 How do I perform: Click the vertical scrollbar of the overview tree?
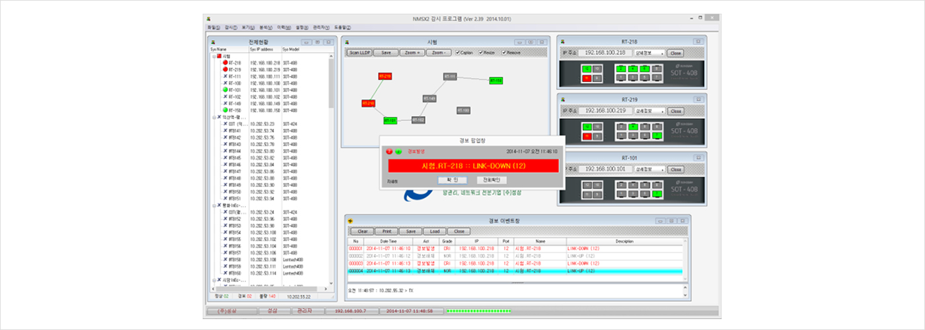click(x=332, y=169)
